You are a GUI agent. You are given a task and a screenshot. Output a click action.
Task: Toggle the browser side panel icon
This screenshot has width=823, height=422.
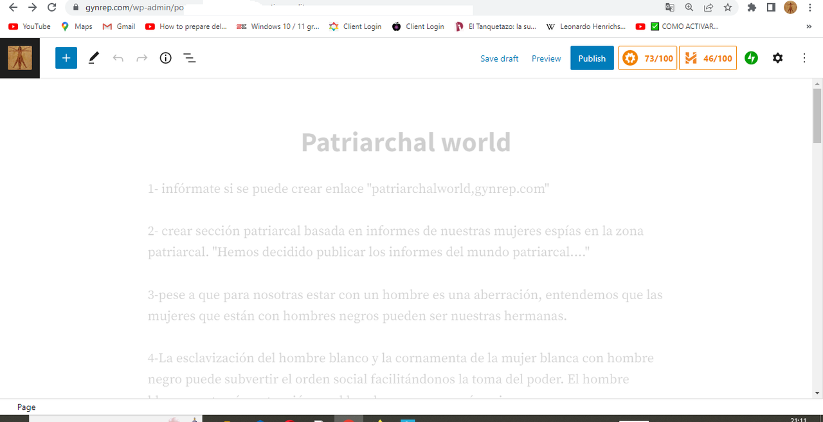point(771,8)
